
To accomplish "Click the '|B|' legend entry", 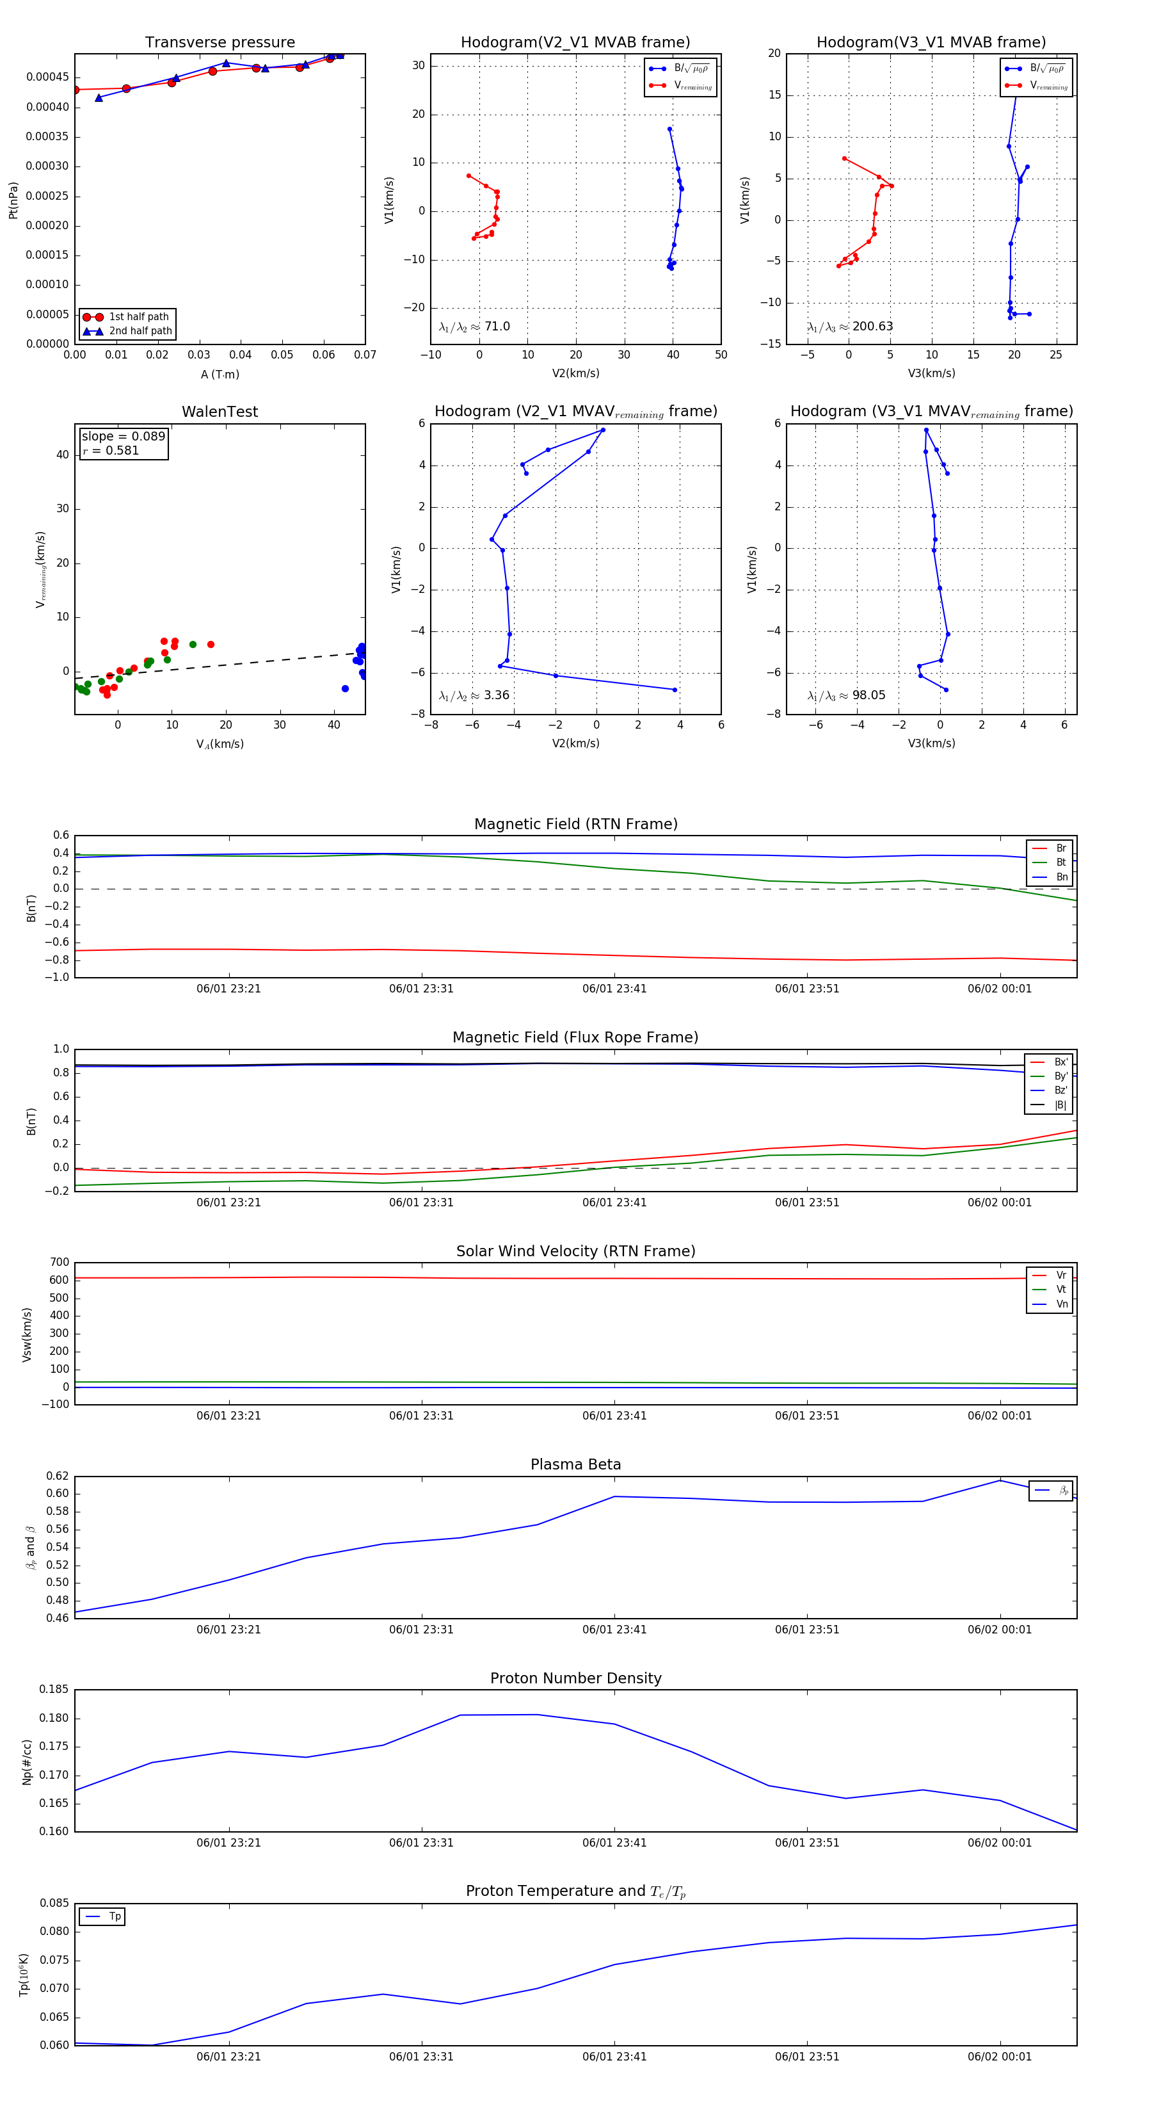I will coord(1050,1105).
